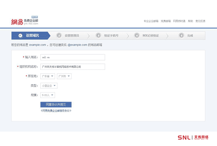
Task: Open the 免费邮箱 header link
Action: (x=166, y=21)
